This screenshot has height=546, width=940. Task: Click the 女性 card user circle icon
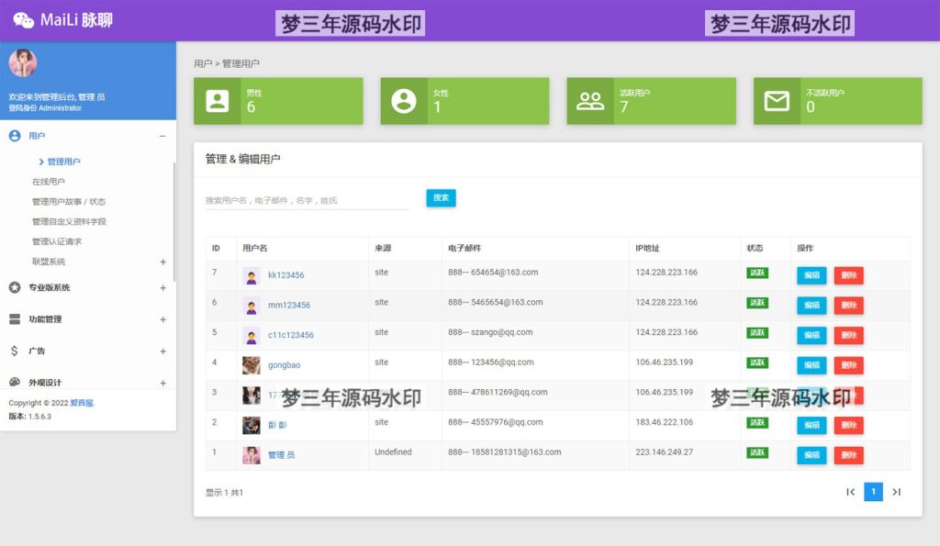(x=404, y=101)
